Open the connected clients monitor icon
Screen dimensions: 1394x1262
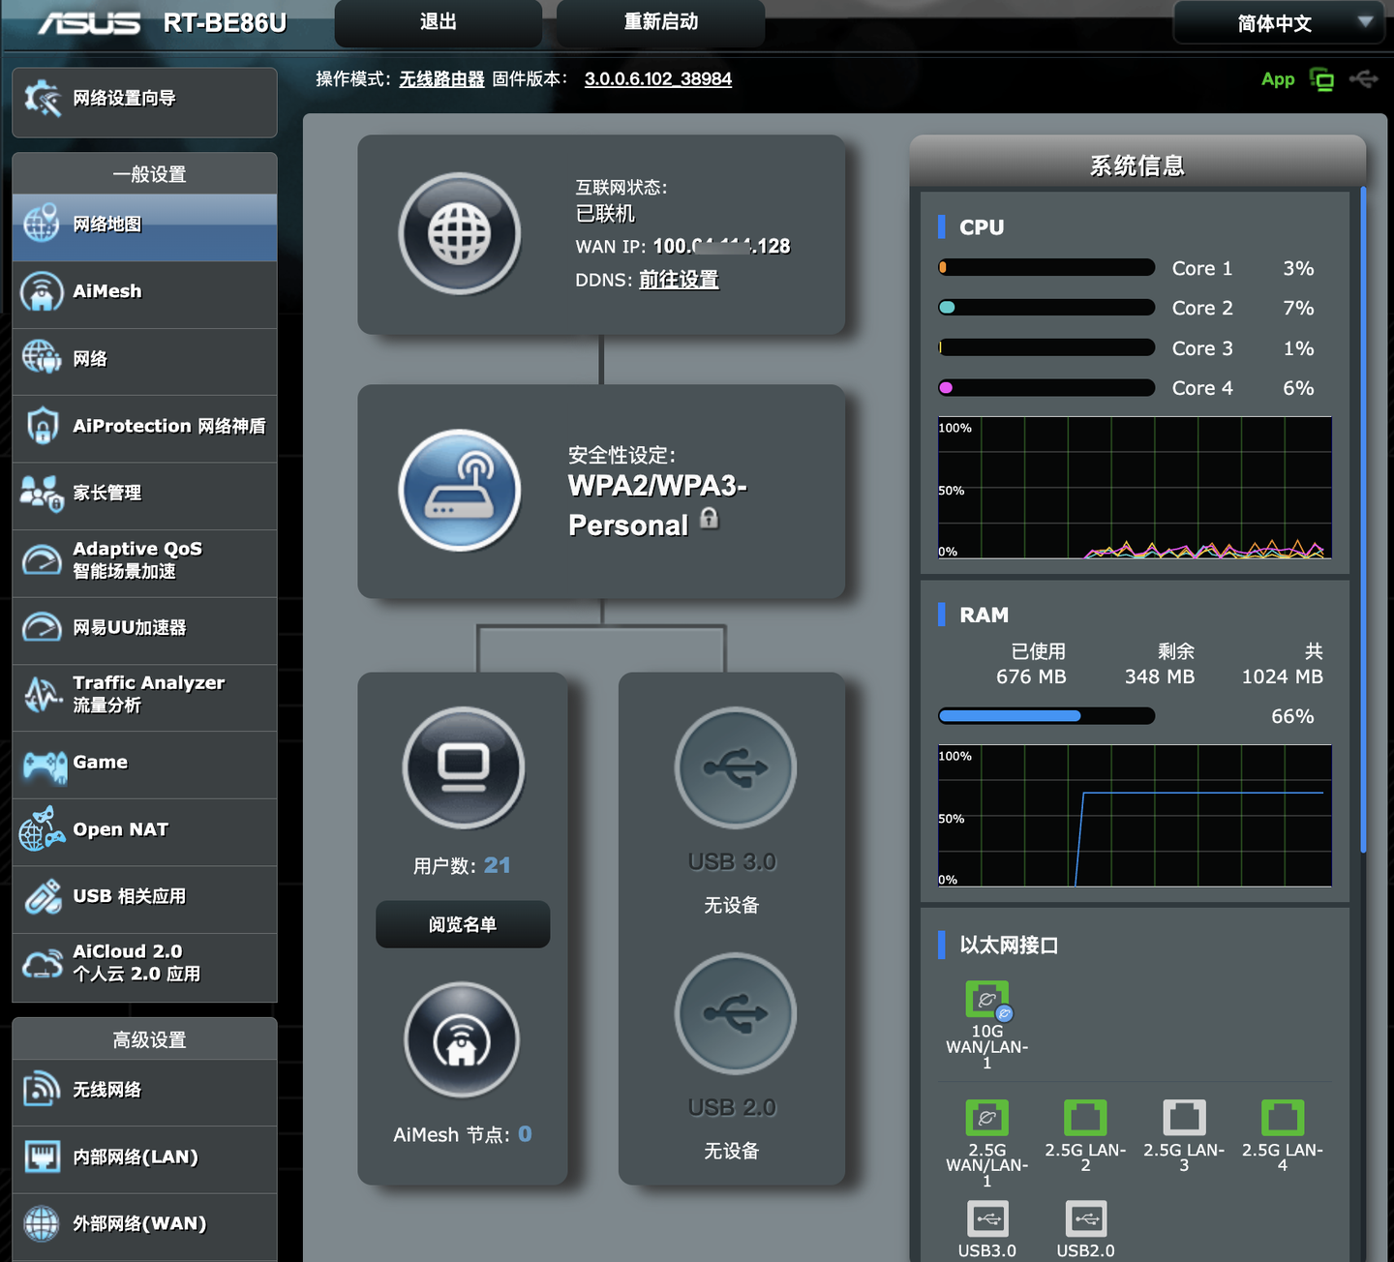(464, 767)
